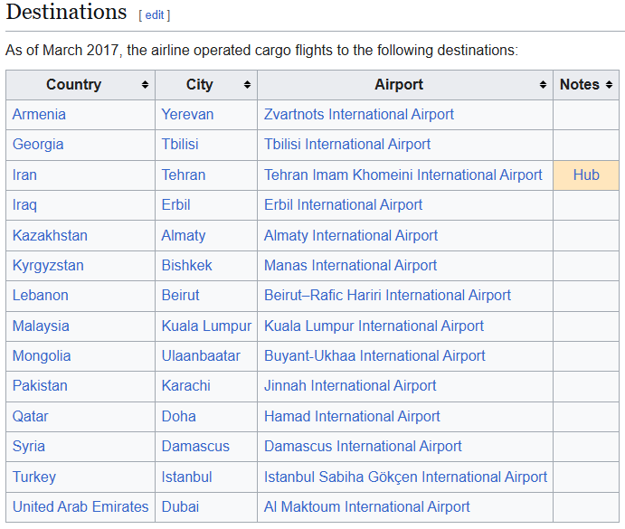The image size is (625, 529).
Task: Open Tbilisi International Airport link
Action: pos(347,145)
